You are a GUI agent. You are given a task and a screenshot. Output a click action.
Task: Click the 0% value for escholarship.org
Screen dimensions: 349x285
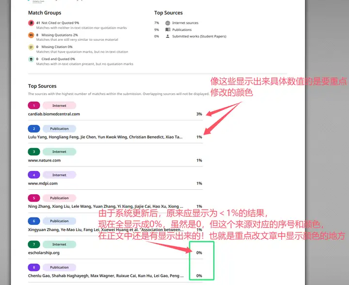pos(199,252)
